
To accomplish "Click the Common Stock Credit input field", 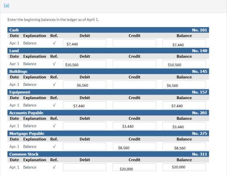I will click(134, 167).
